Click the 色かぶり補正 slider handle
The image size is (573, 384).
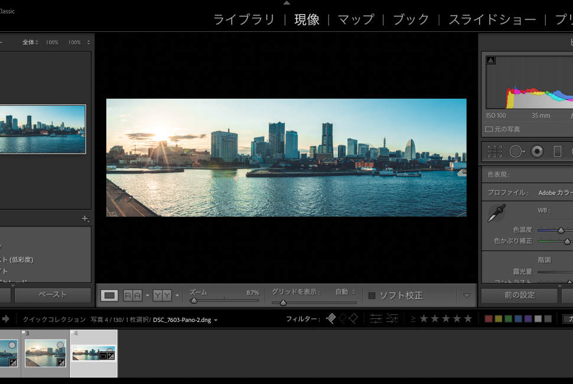[567, 241]
